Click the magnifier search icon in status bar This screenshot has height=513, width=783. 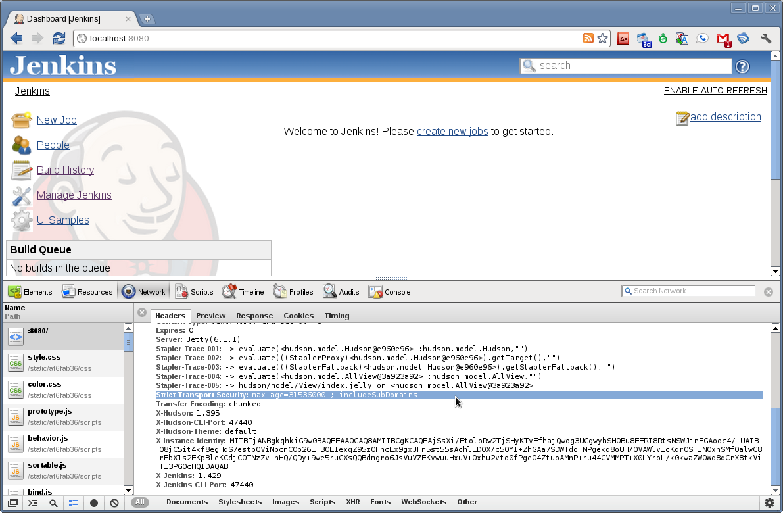coord(53,503)
